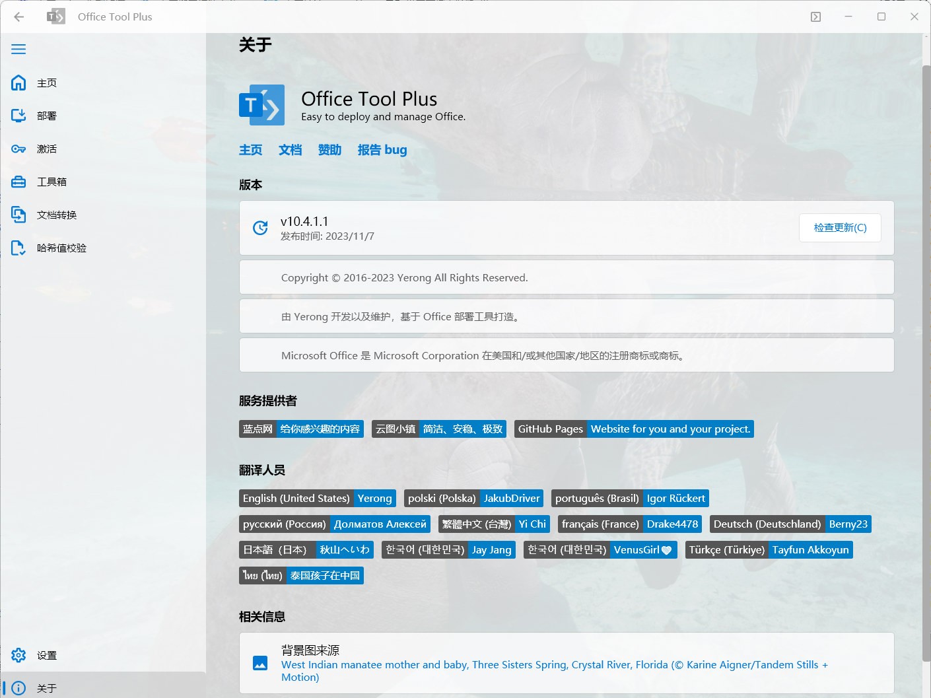This screenshot has width=931, height=698.
Task: Click the version refresh clock icon
Action: pos(260,228)
